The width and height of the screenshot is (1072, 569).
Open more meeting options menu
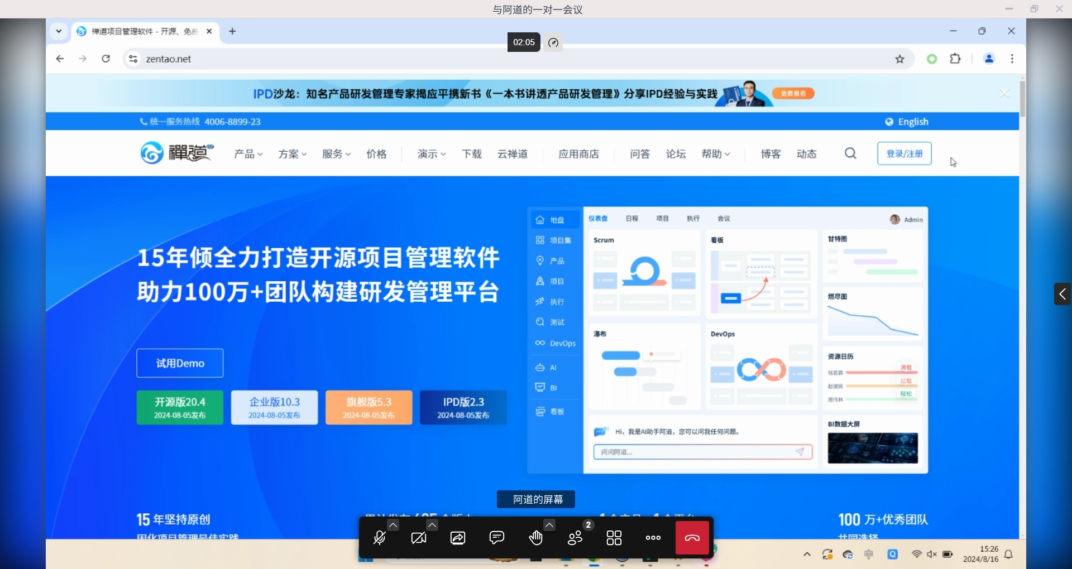pyautogui.click(x=653, y=538)
